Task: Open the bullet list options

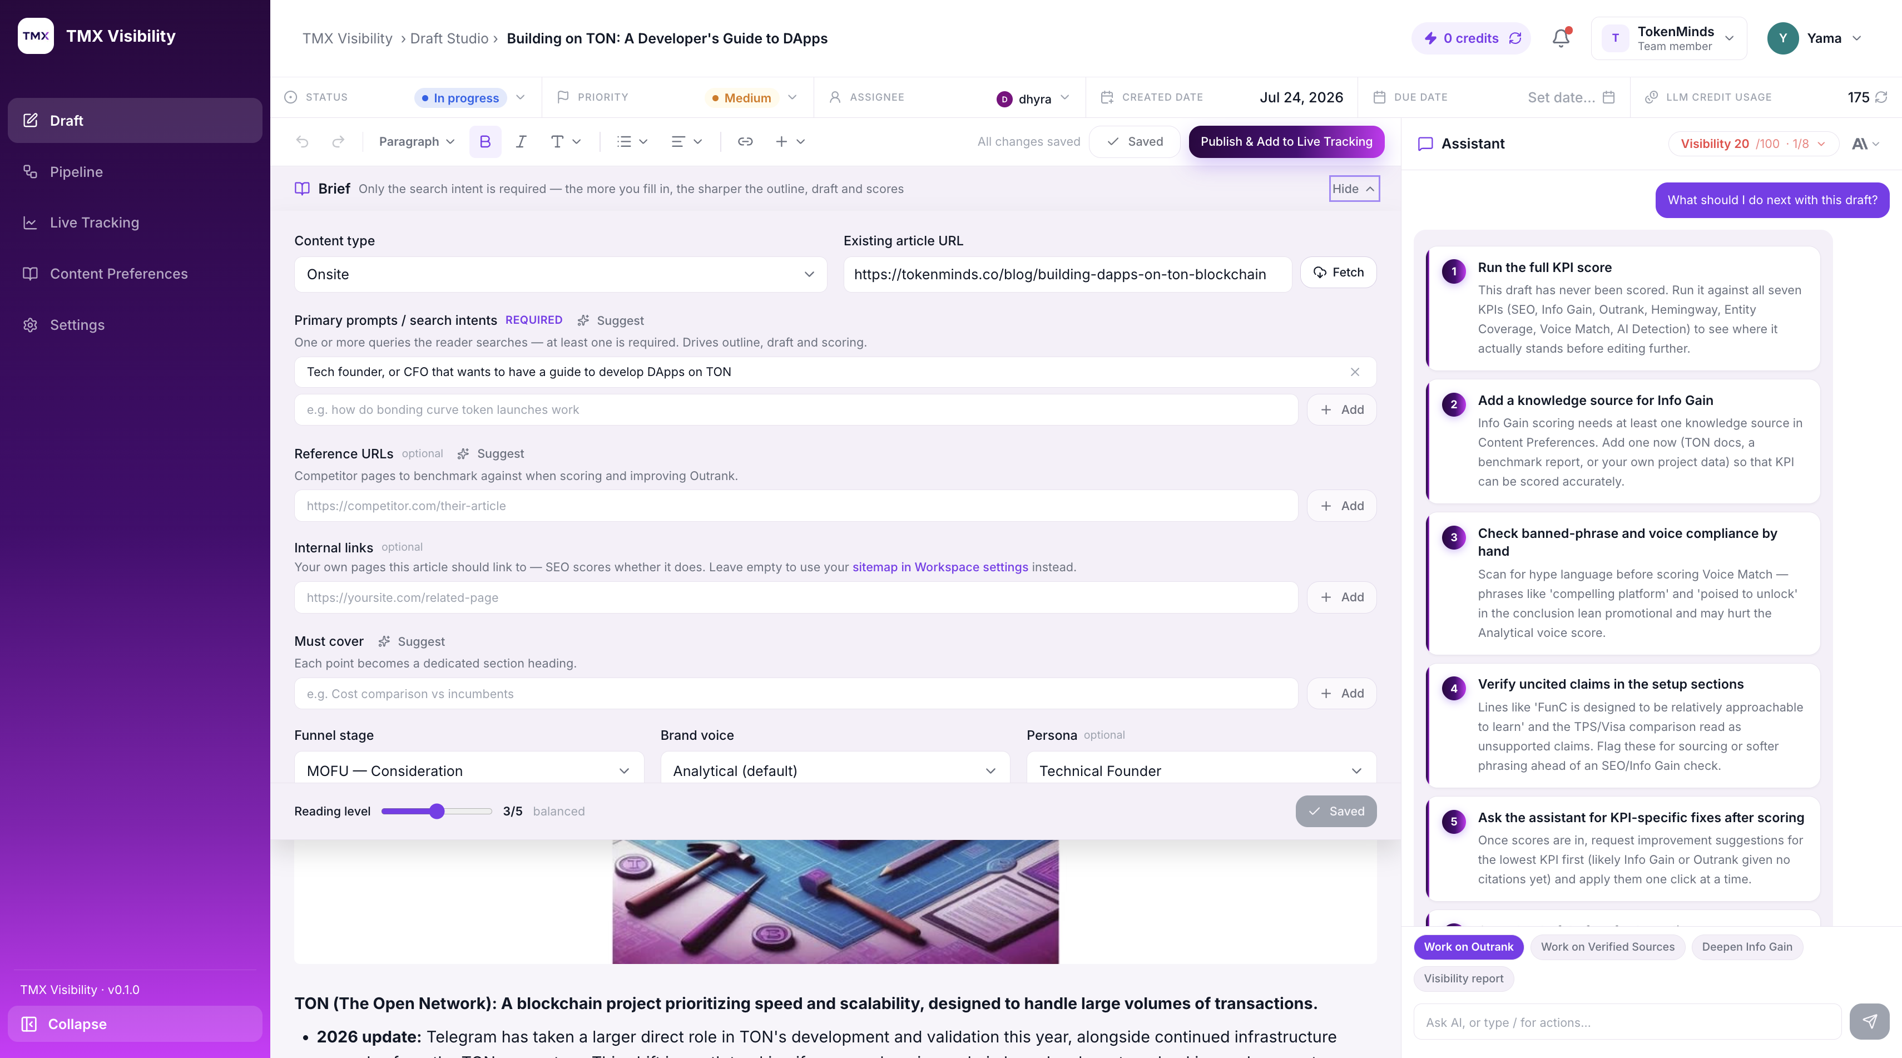Action: pos(633,142)
